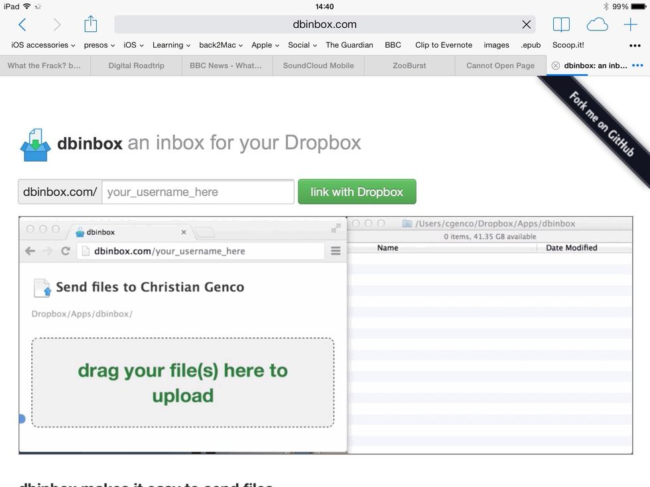Switch to the SoundCloud Mobile tab
The height and width of the screenshot is (487, 650).
pos(318,66)
